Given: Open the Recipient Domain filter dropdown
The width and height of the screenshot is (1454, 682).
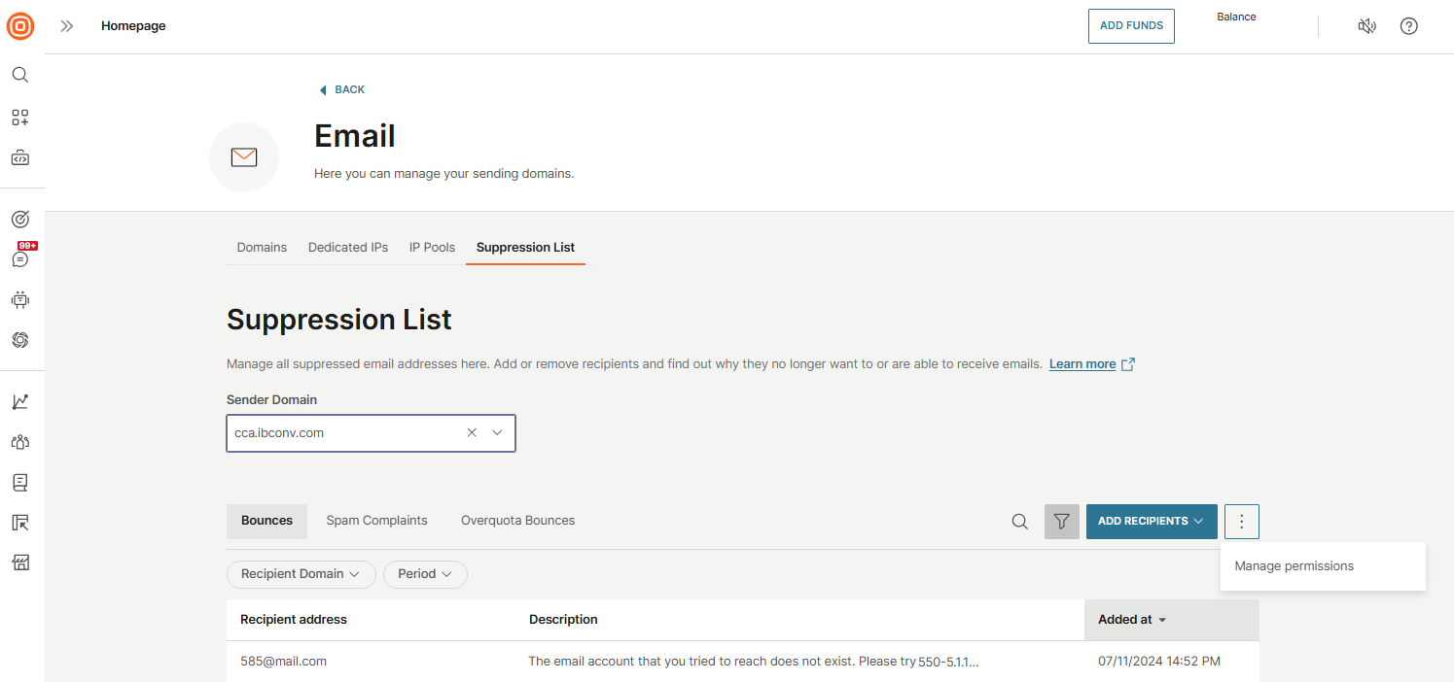Looking at the screenshot, I should pos(301,574).
